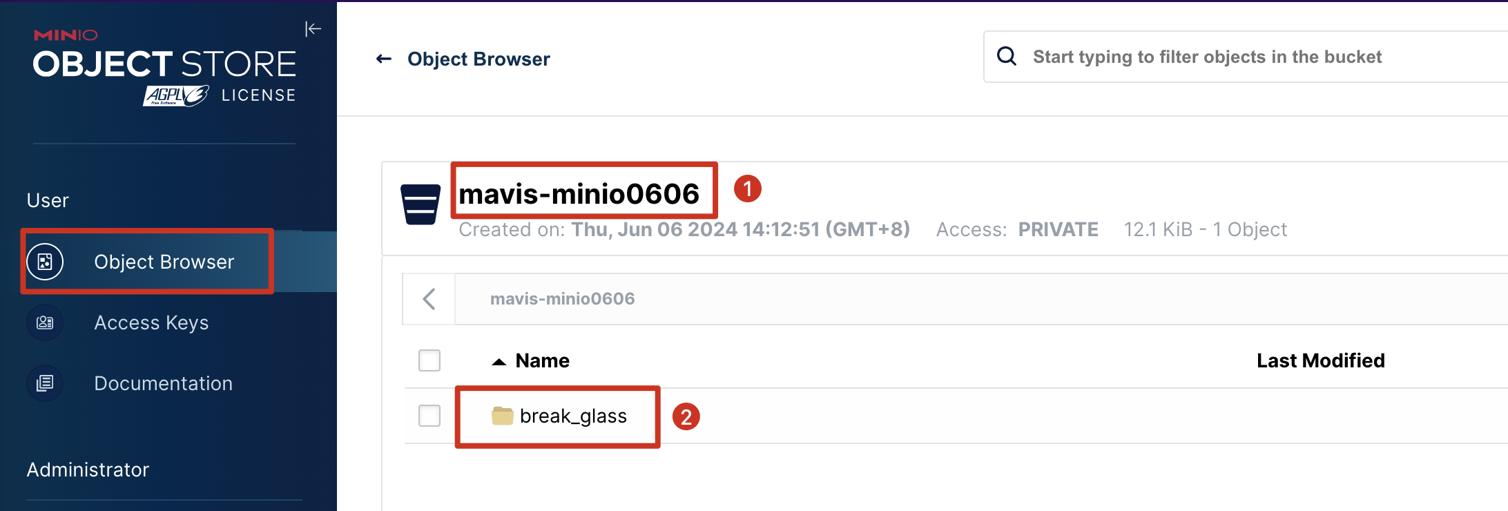Screen dimensions: 1508x511
Task: Click the search magnifier icon
Action: (1007, 56)
